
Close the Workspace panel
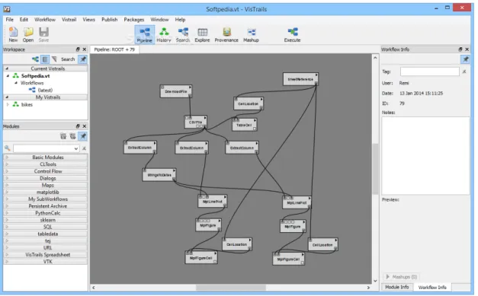click(85, 49)
